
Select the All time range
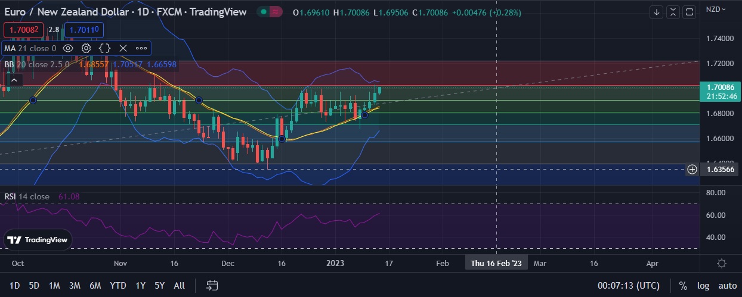point(179,286)
